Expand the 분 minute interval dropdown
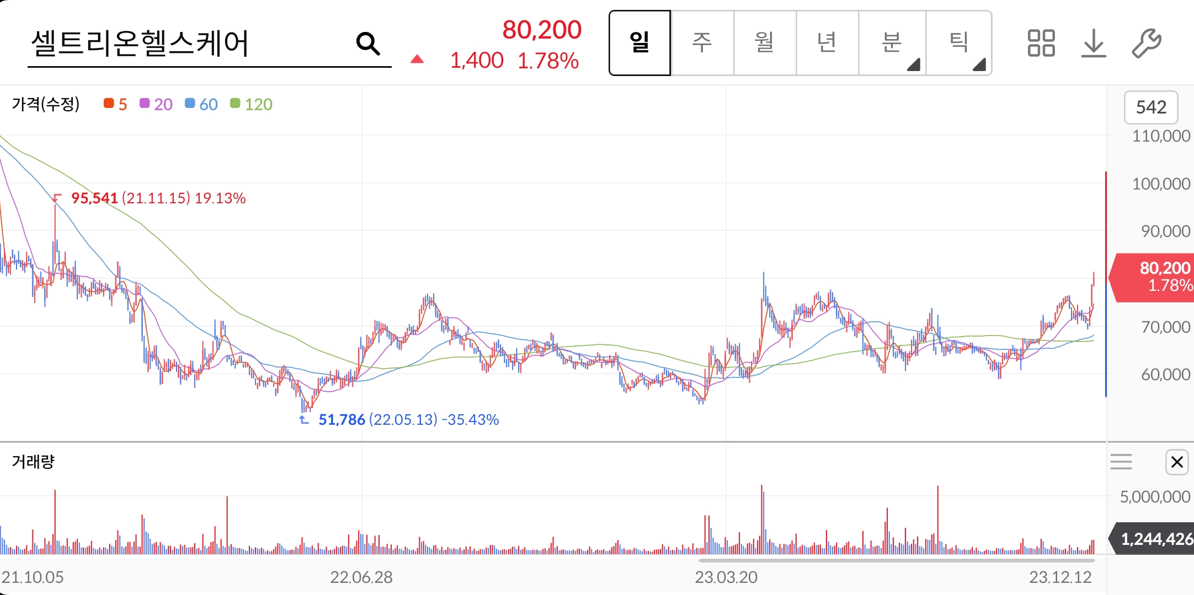The height and width of the screenshot is (595, 1194). click(892, 43)
